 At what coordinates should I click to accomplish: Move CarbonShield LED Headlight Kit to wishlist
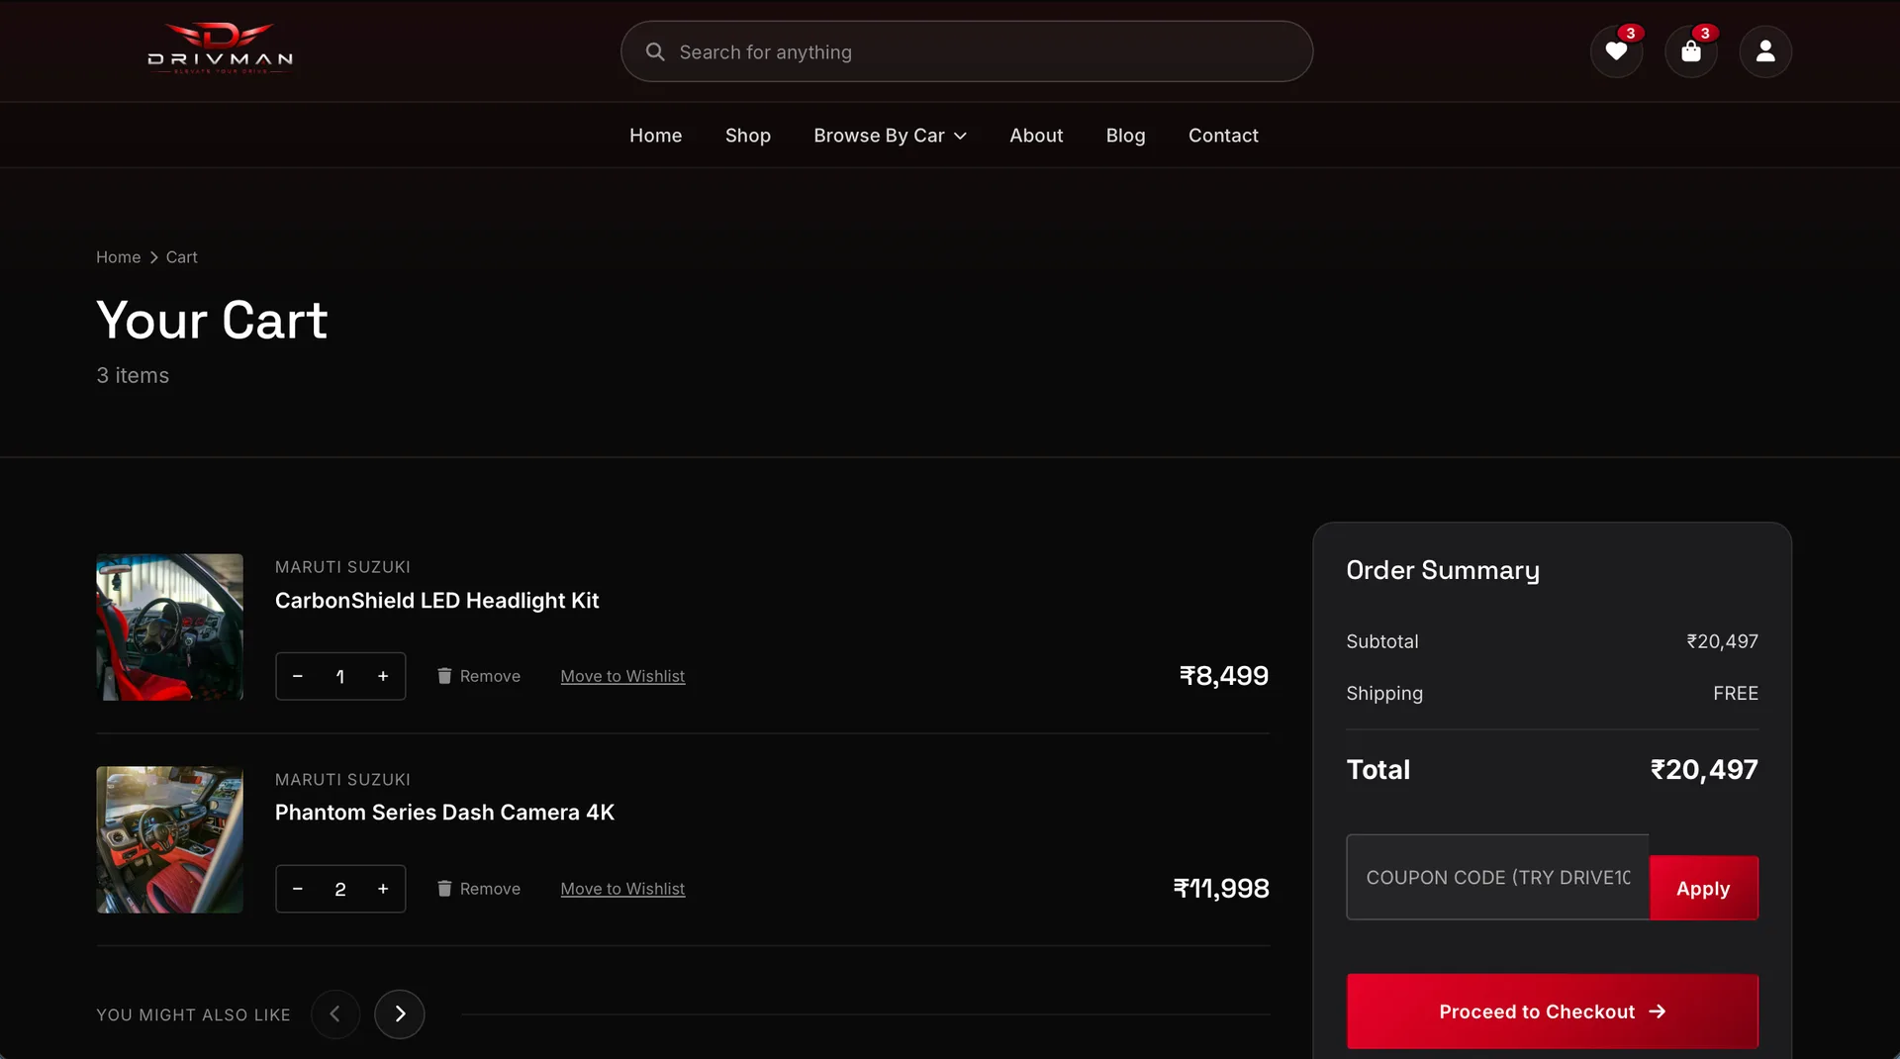tap(622, 676)
